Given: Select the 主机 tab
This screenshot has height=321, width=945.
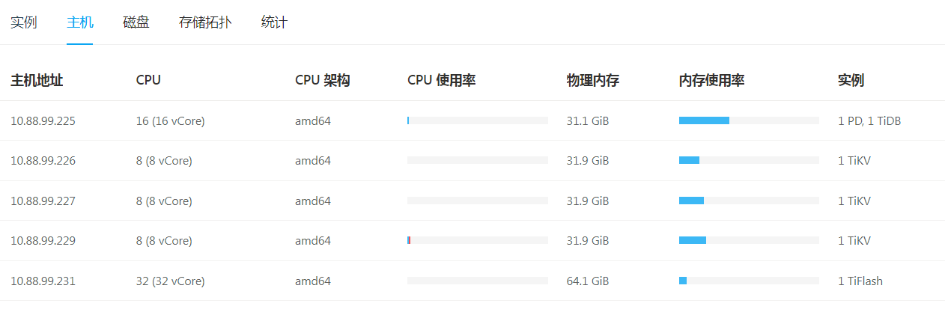Looking at the screenshot, I should [x=80, y=22].
